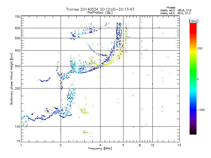Click the plot title 'Tromsø 20140524 20:12:00-20:13:43'
The width and height of the screenshot is (211, 158).
pos(100,9)
